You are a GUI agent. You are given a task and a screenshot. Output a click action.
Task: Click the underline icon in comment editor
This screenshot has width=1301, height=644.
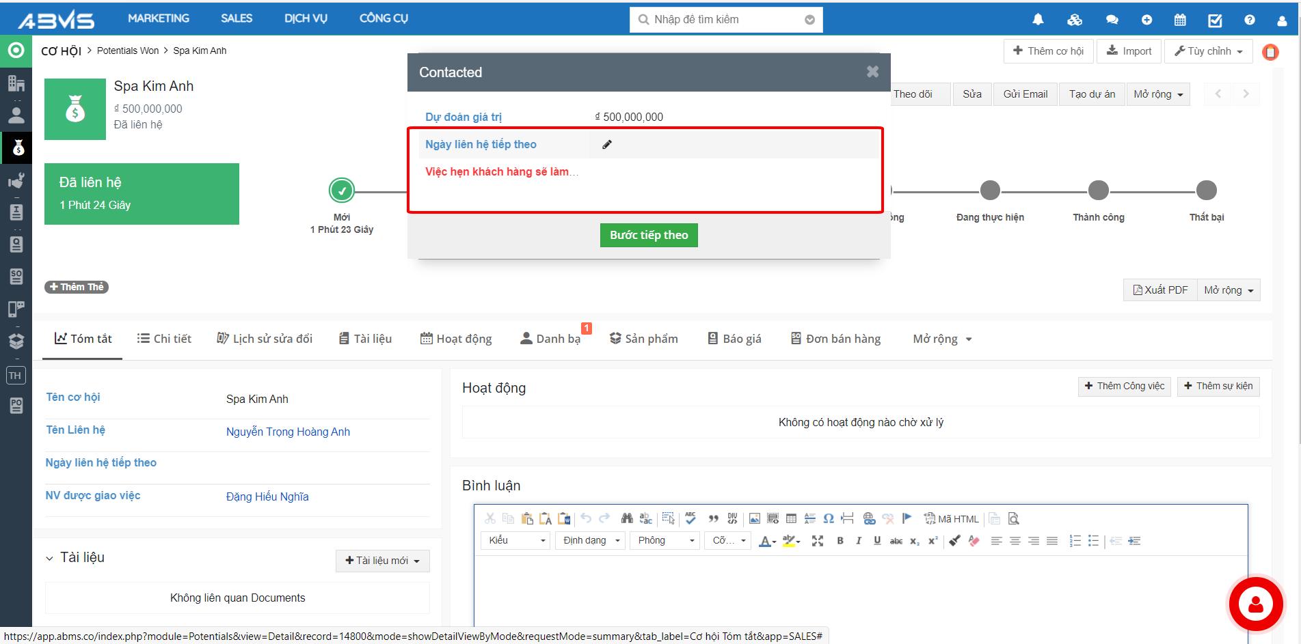(877, 541)
